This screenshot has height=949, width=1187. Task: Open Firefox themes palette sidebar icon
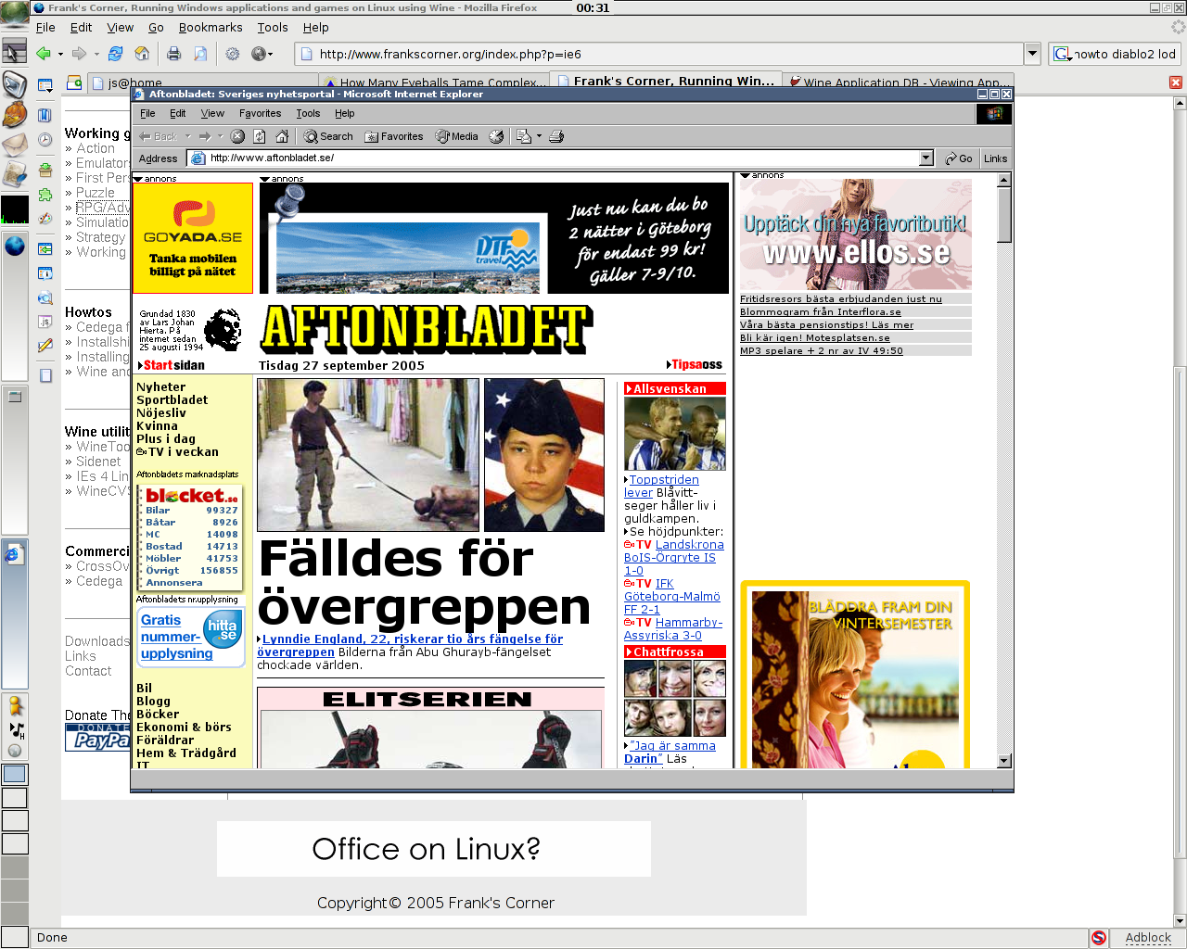click(x=45, y=219)
